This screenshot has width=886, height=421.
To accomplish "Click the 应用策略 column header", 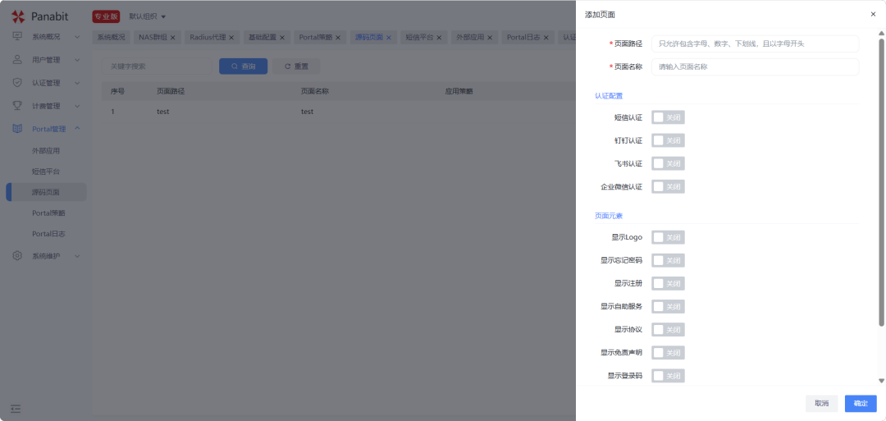I will [x=459, y=91].
